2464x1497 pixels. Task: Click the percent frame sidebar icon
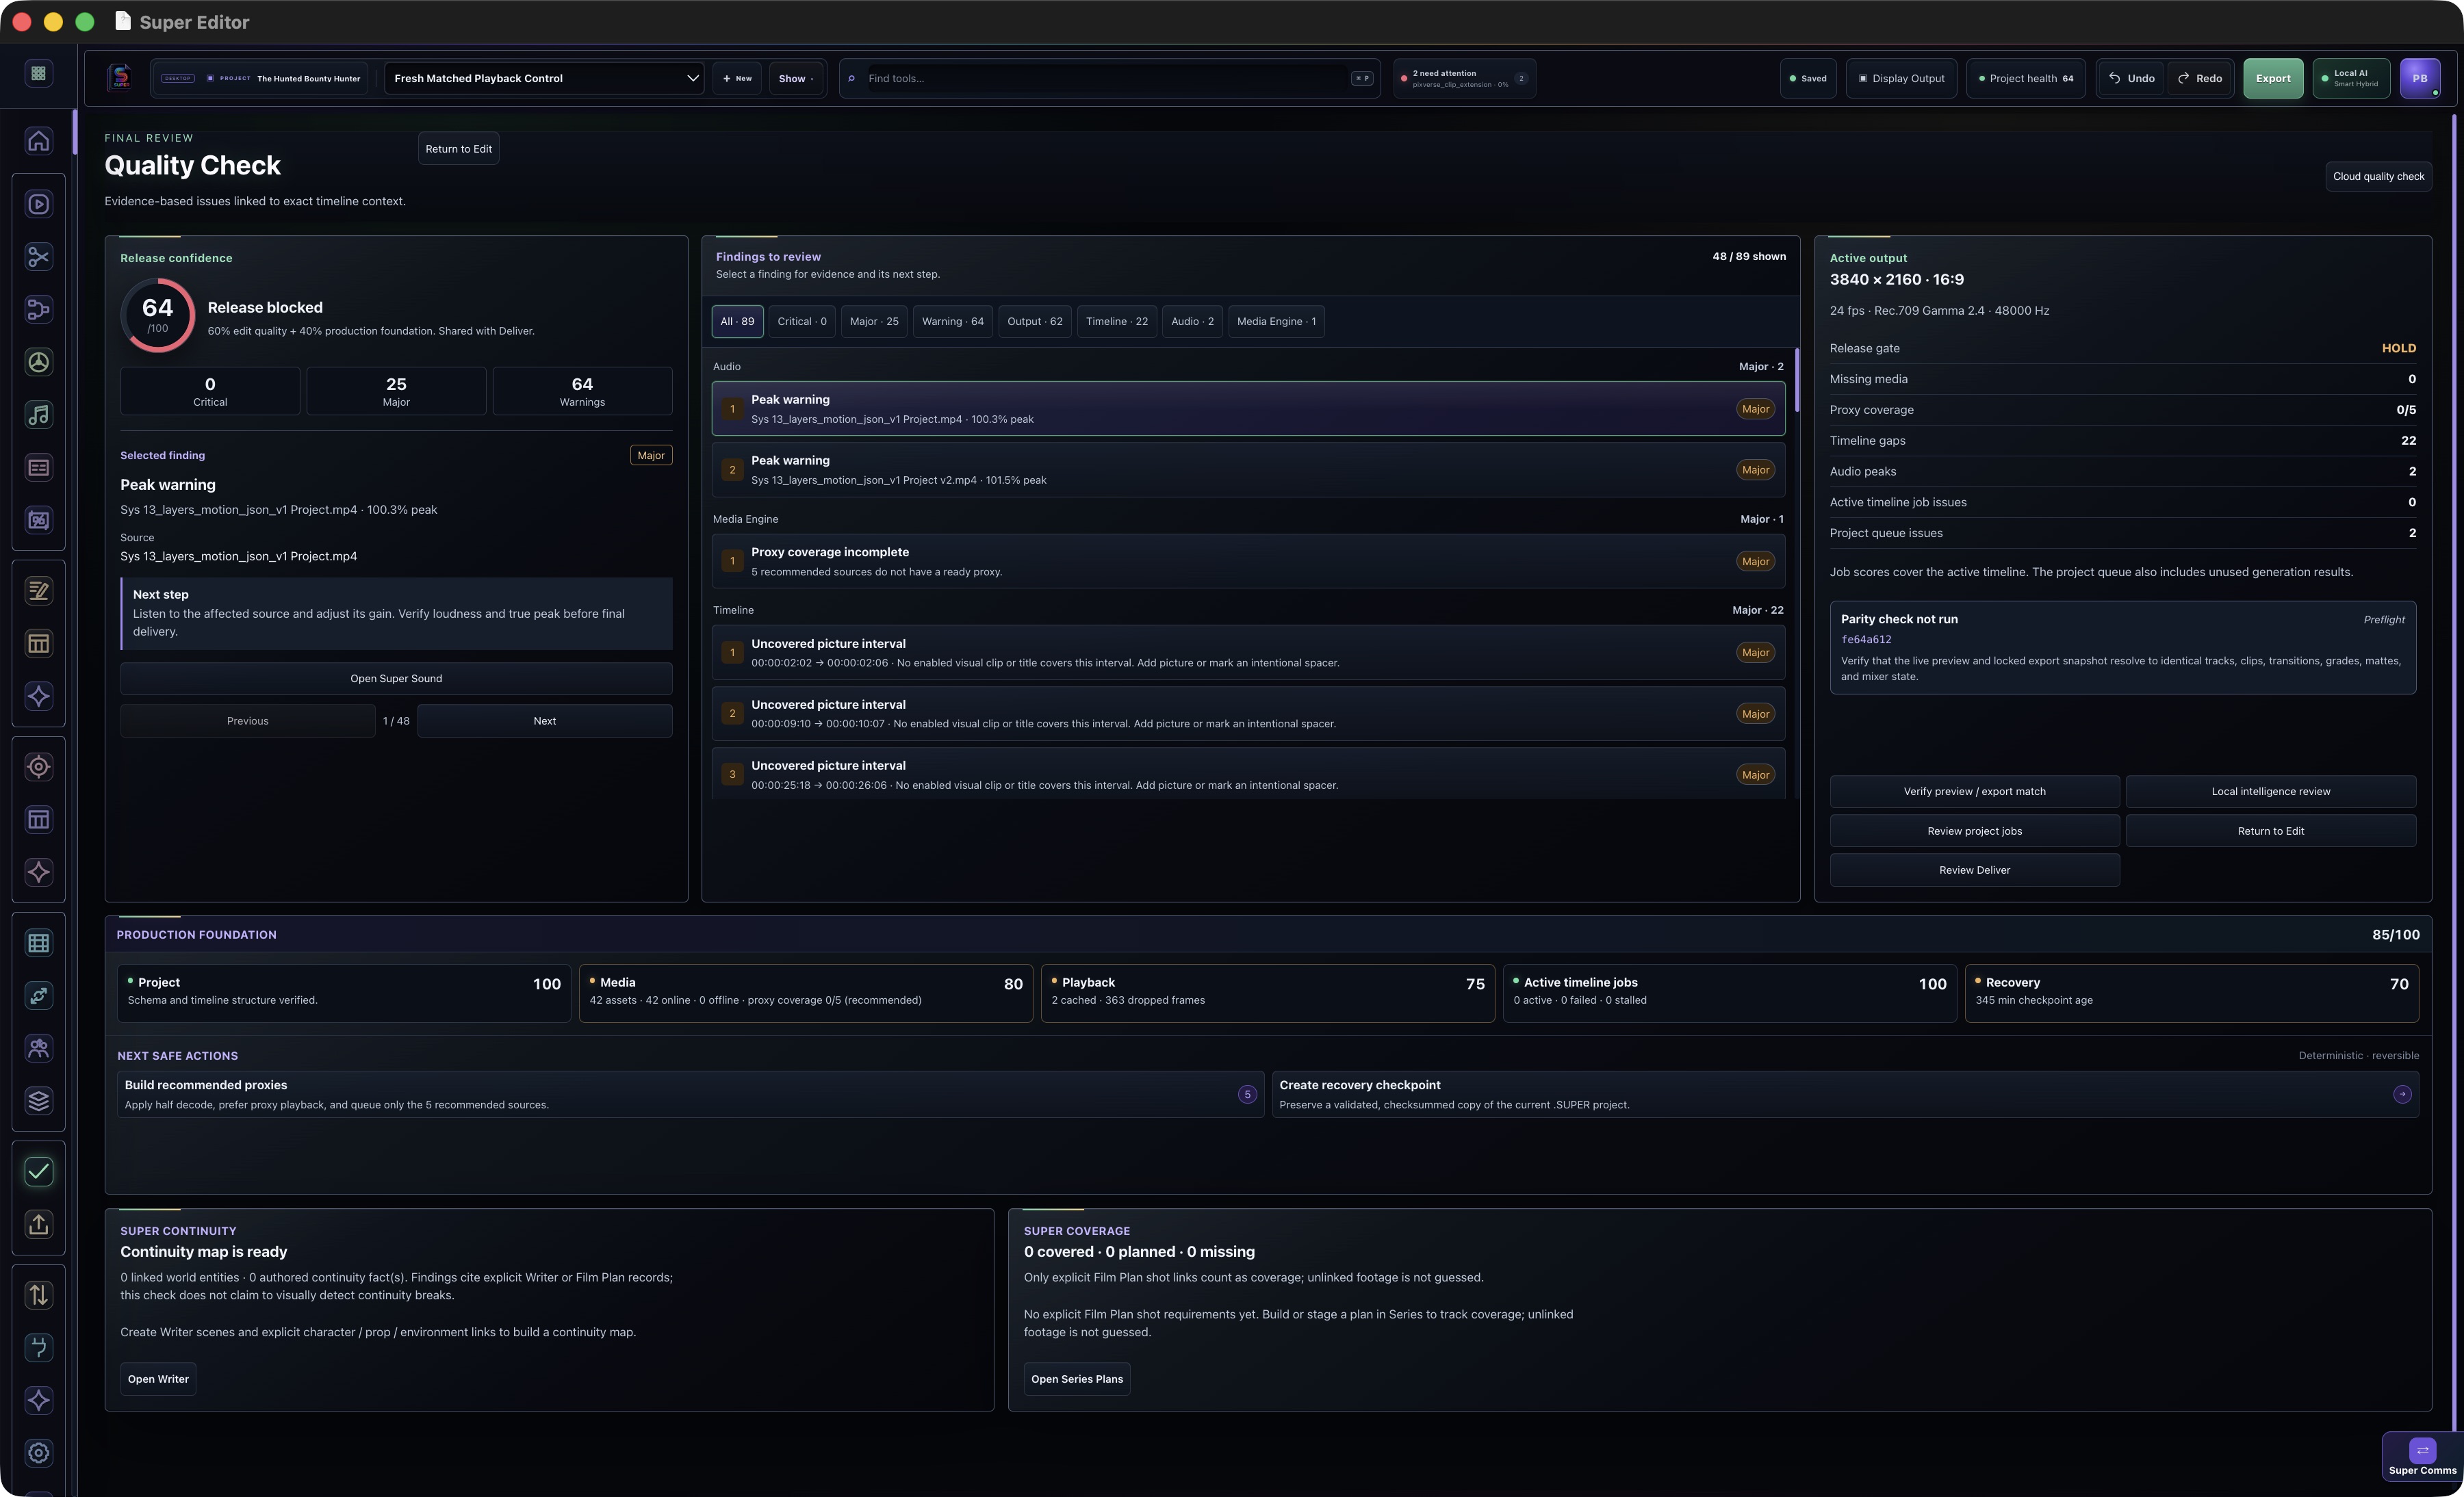(x=38, y=520)
